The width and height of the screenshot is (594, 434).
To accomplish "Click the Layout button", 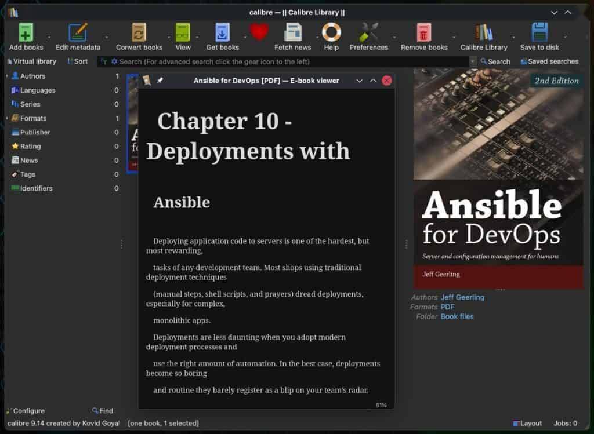I will [527, 423].
